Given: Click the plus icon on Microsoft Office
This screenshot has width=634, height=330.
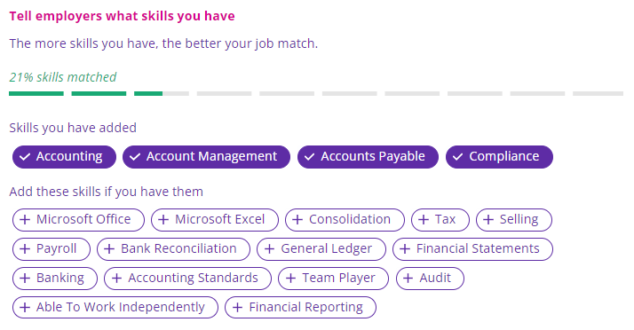Looking at the screenshot, I should tap(25, 220).
